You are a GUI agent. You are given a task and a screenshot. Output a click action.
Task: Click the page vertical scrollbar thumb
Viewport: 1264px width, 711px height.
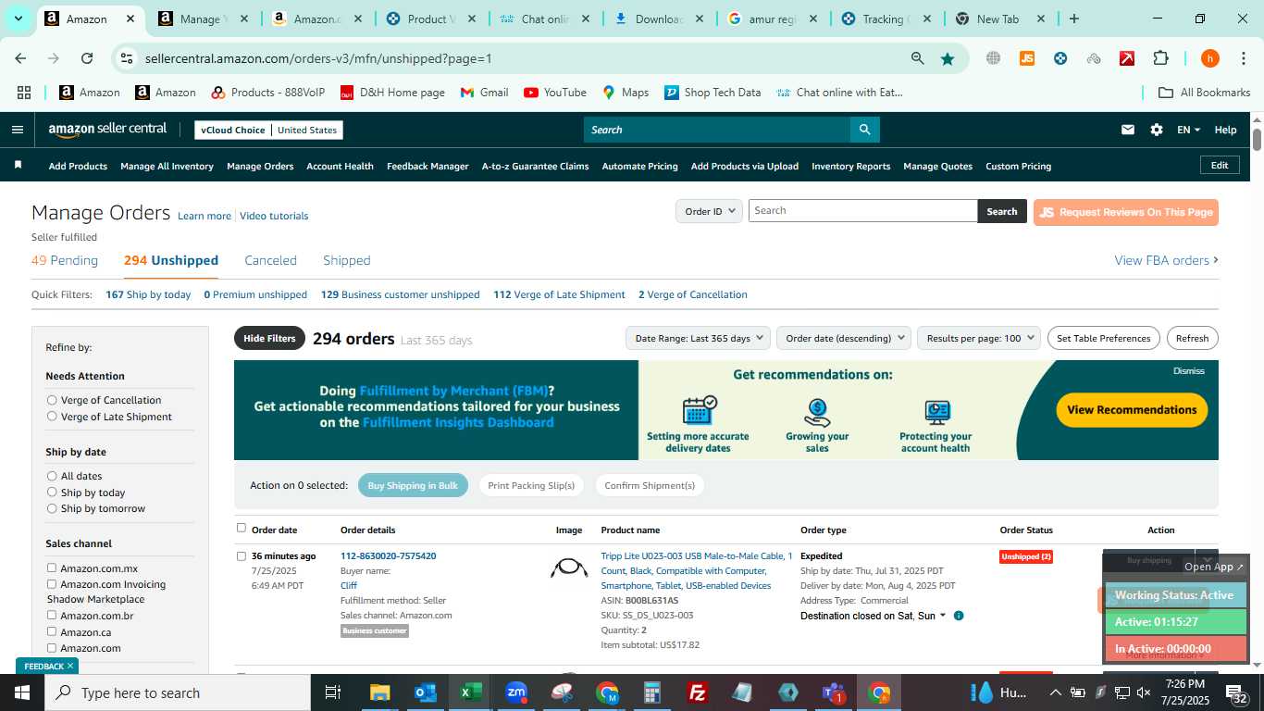[1257, 140]
